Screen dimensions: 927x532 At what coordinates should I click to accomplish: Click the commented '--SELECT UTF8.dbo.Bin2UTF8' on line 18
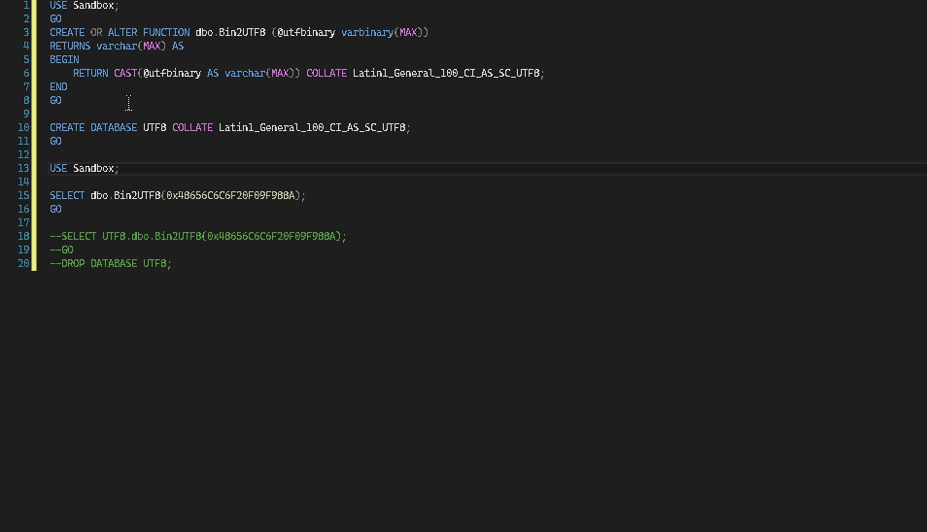click(x=126, y=236)
